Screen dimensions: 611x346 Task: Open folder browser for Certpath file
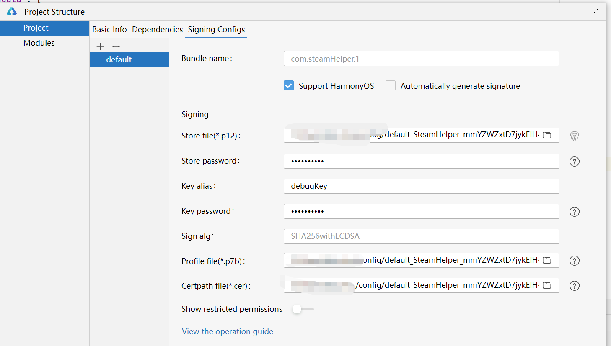point(547,285)
